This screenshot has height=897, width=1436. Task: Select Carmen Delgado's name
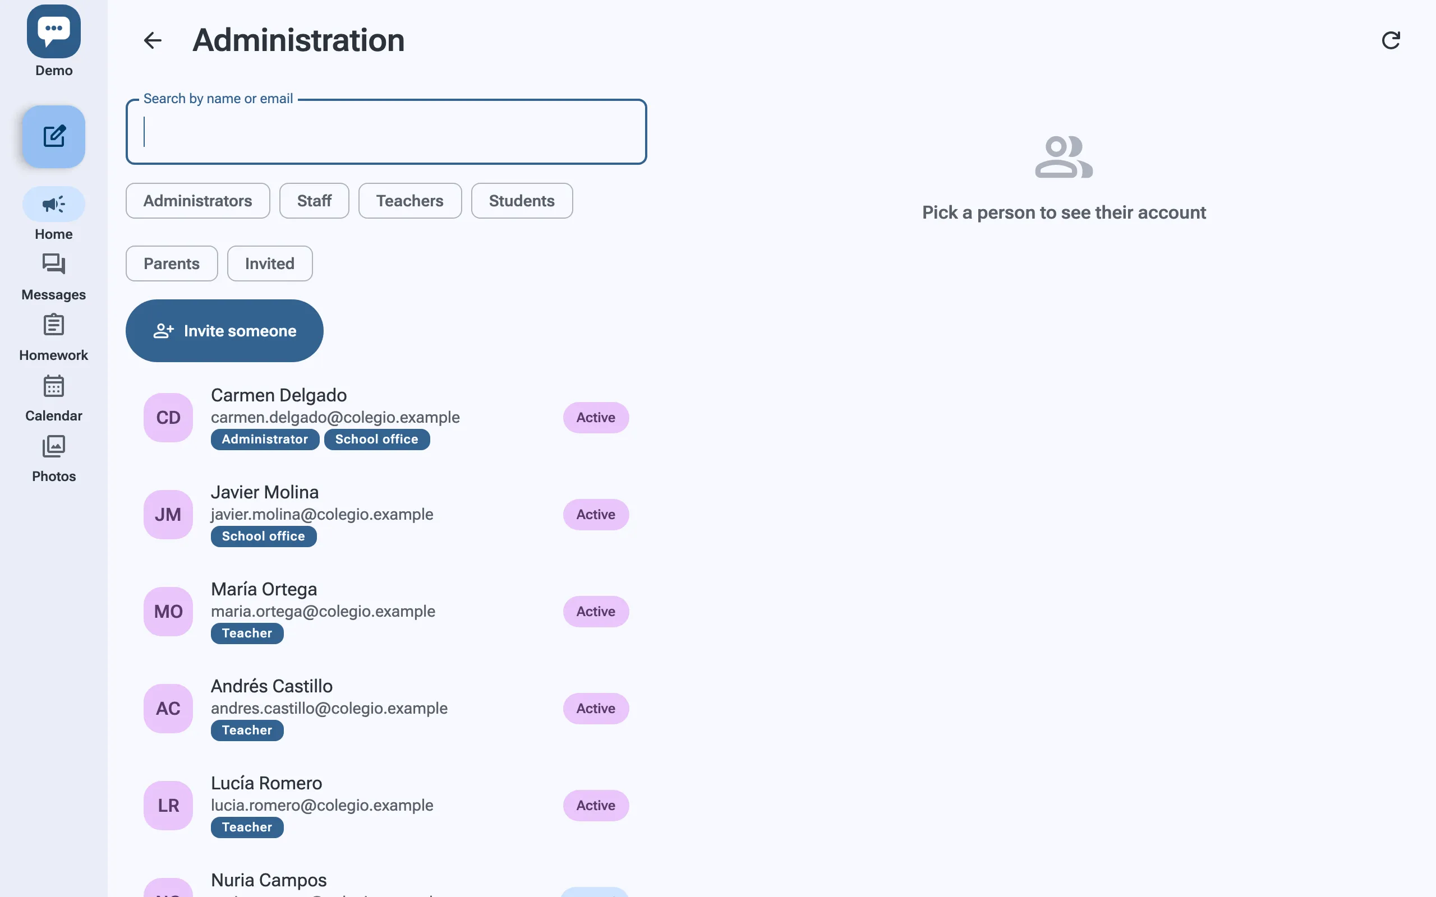[x=278, y=395]
